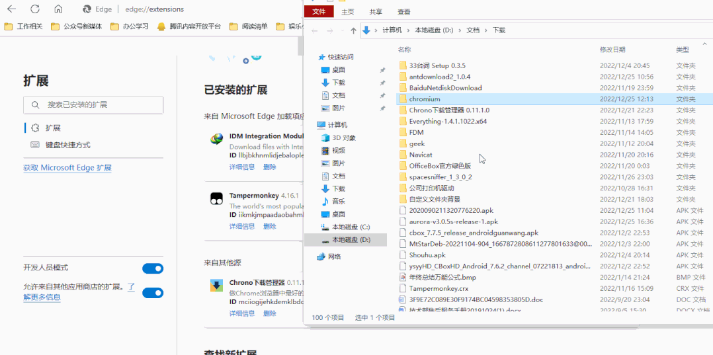The width and height of the screenshot is (713, 355).
Task: Open 了解更多信息 link
Action: [42, 297]
